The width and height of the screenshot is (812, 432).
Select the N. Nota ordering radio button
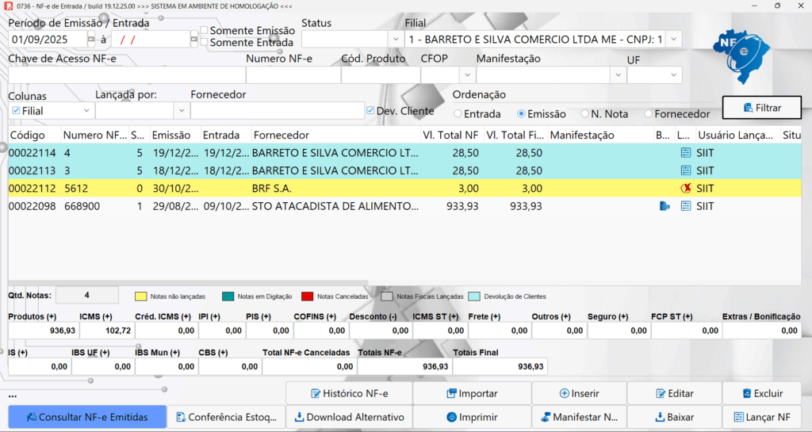585,114
